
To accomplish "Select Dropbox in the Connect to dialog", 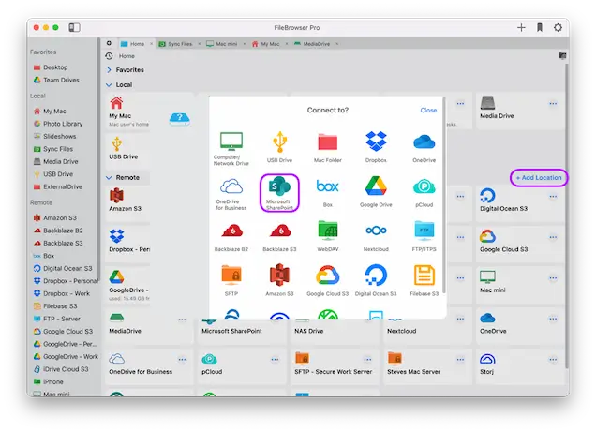I will point(376,147).
